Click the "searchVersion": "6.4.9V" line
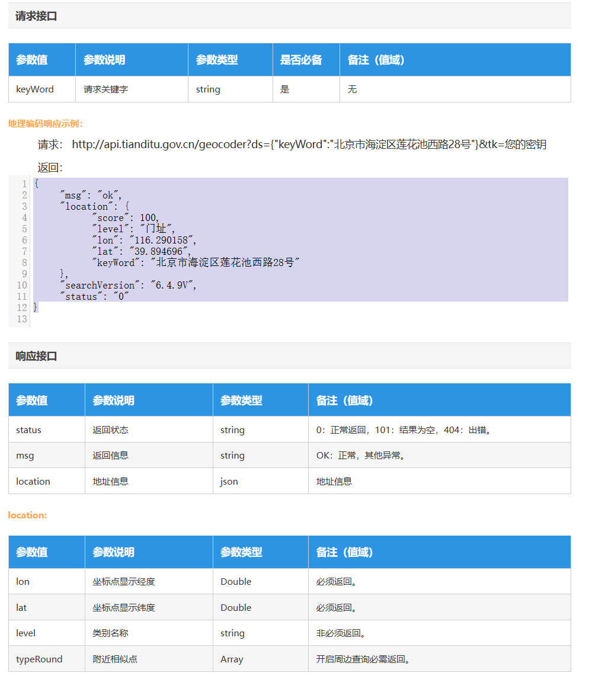Screen dimensions: 589x676 [x=129, y=285]
